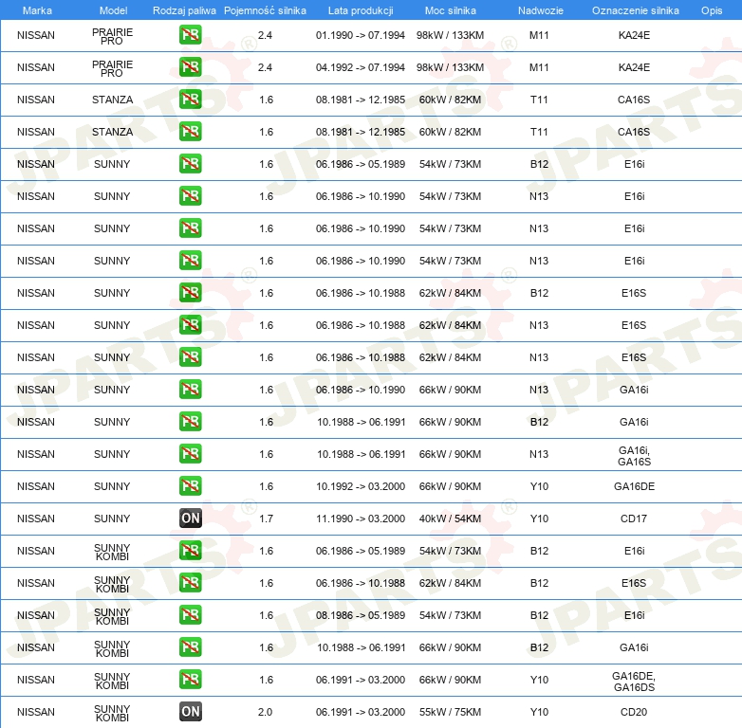The height and width of the screenshot is (728, 742).
Task: Select the date range 10.1992 -> 03.2000
Action: 361,486
